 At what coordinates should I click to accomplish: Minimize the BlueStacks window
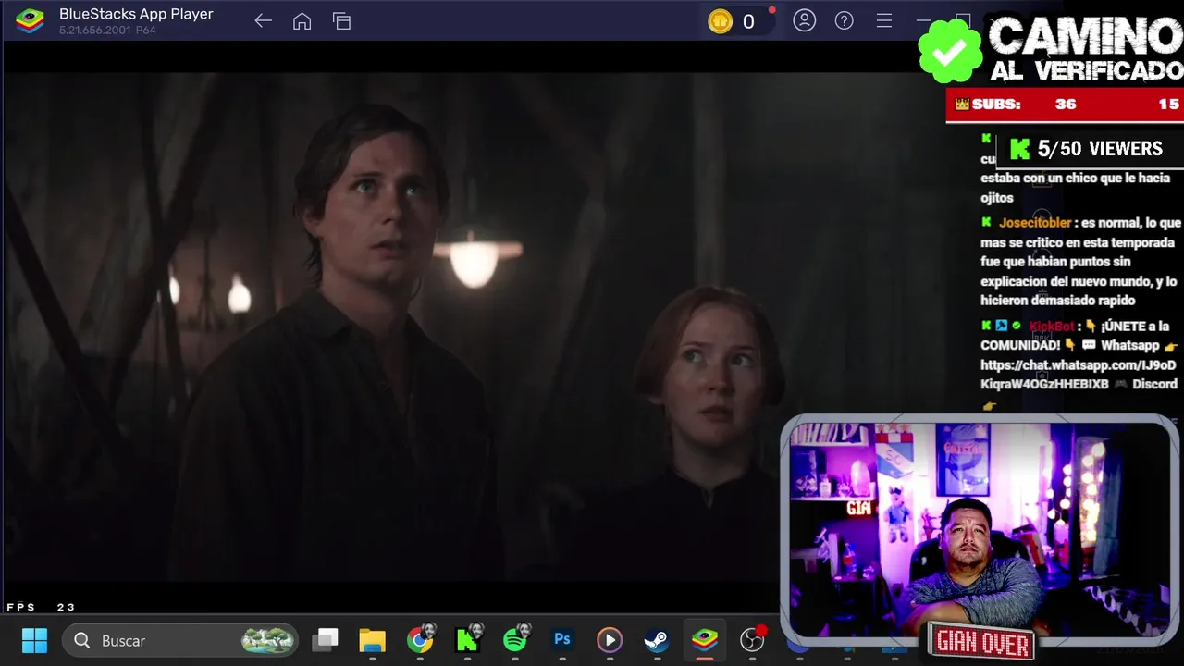click(x=922, y=20)
